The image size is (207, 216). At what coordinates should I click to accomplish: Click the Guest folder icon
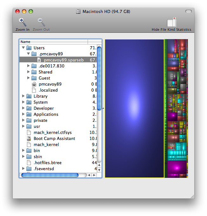[x=34, y=78]
